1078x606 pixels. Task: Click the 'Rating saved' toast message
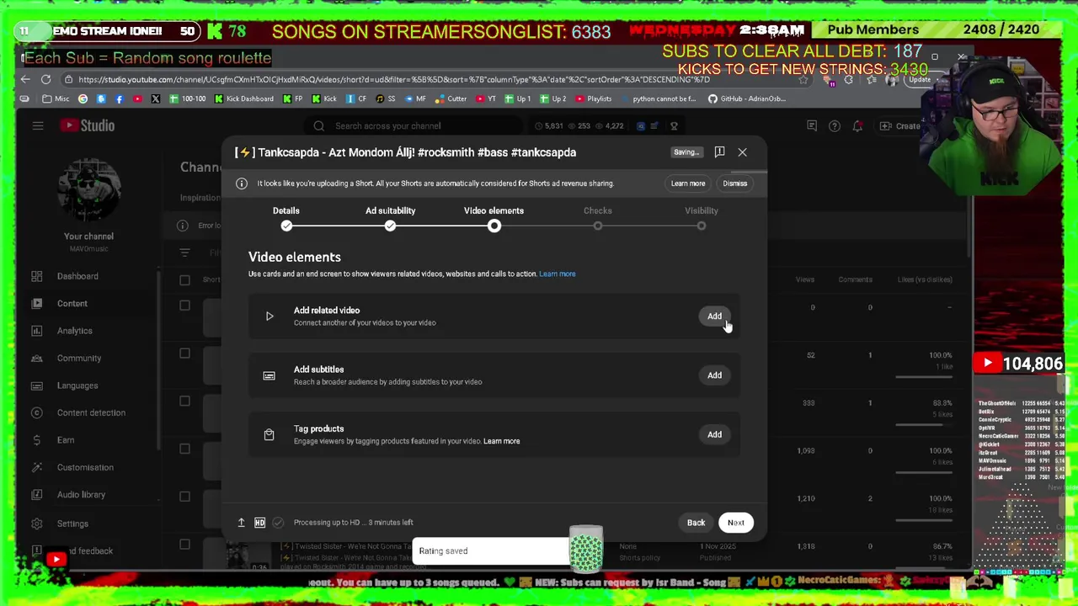click(x=492, y=551)
